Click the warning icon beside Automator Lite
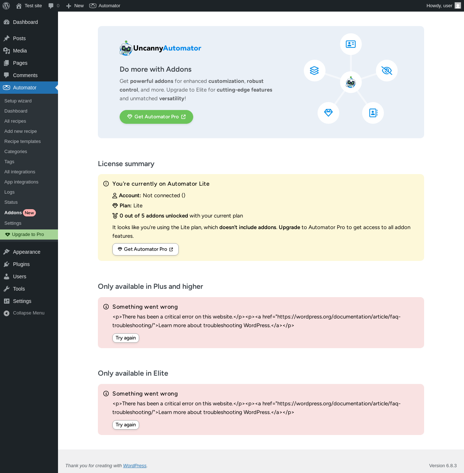464x473 pixels. [x=106, y=184]
